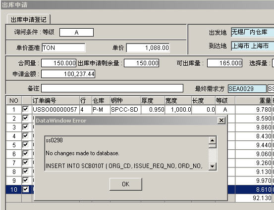
Task: Click 'No changes made to database.' text
Action: point(82,153)
